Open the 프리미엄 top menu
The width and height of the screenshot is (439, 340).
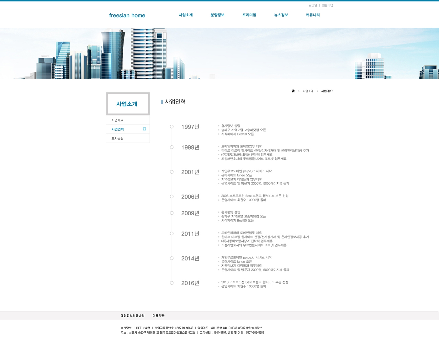(x=249, y=15)
